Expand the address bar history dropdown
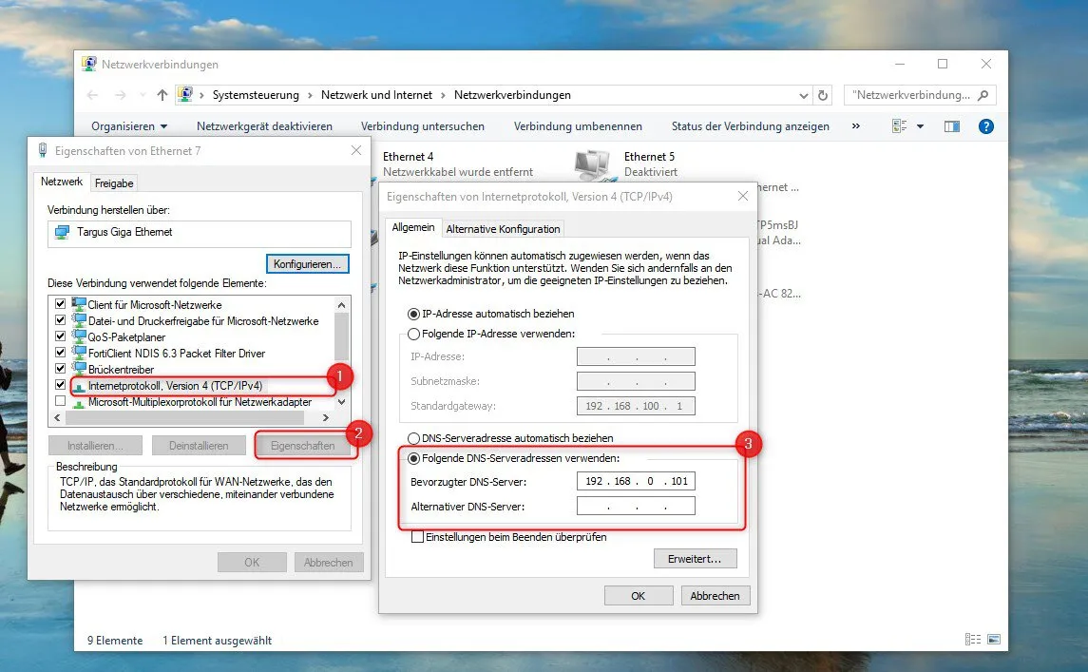The height and width of the screenshot is (672, 1088). pyautogui.click(x=804, y=95)
